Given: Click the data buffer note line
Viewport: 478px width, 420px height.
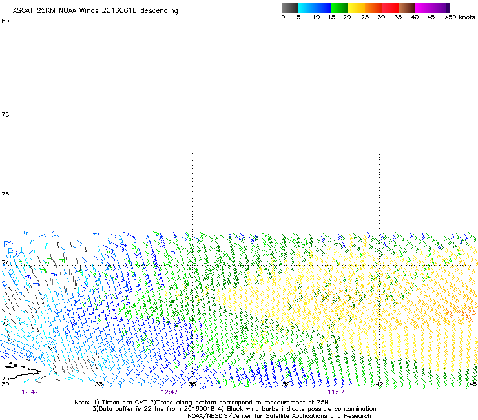Looking at the screenshot, I should click(x=234, y=409).
